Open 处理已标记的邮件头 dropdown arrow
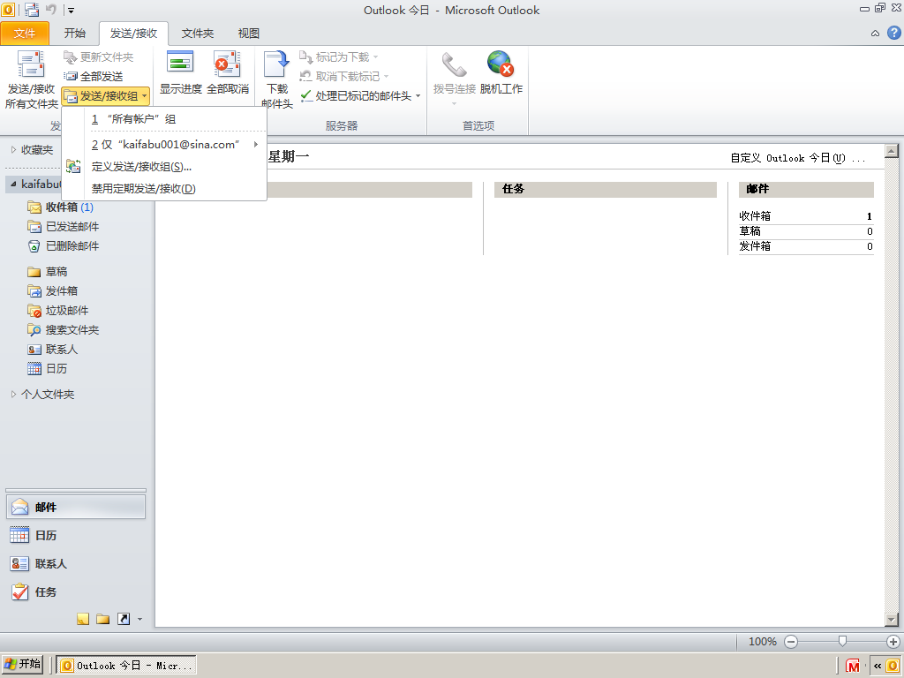This screenshot has height=678, width=904. click(x=418, y=95)
